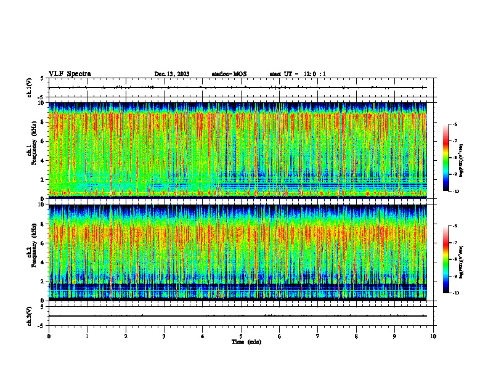Click the "-6" label on ch.1 colorbar
488x377 pixels.
[x=455, y=124]
